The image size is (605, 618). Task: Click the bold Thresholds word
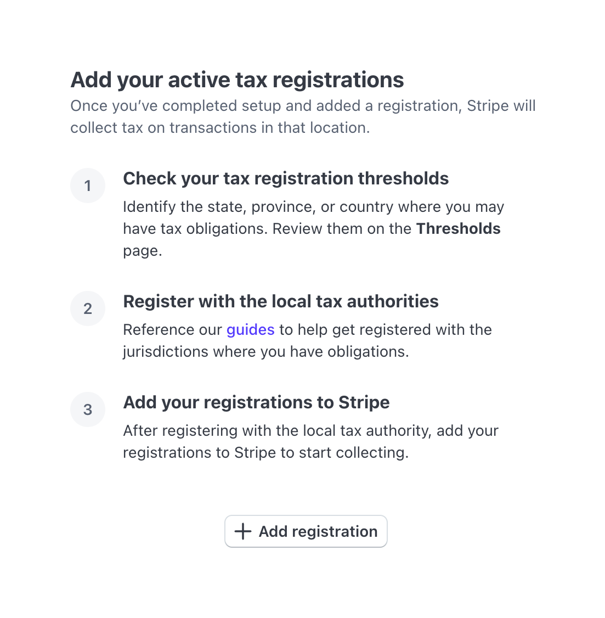pyautogui.click(x=459, y=229)
